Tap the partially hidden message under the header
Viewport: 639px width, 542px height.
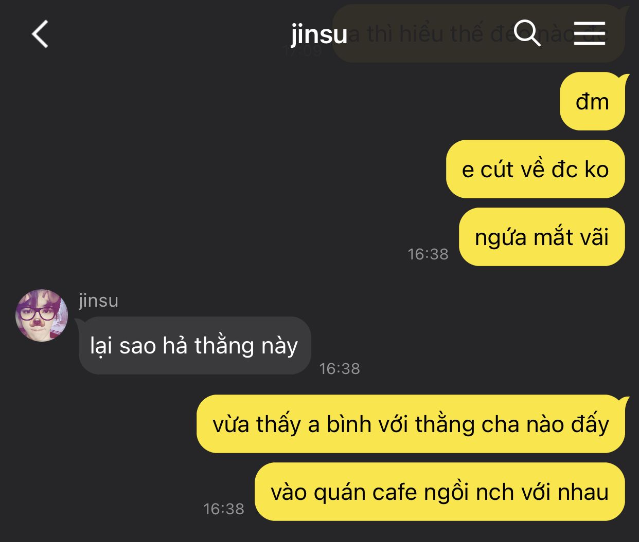(478, 34)
